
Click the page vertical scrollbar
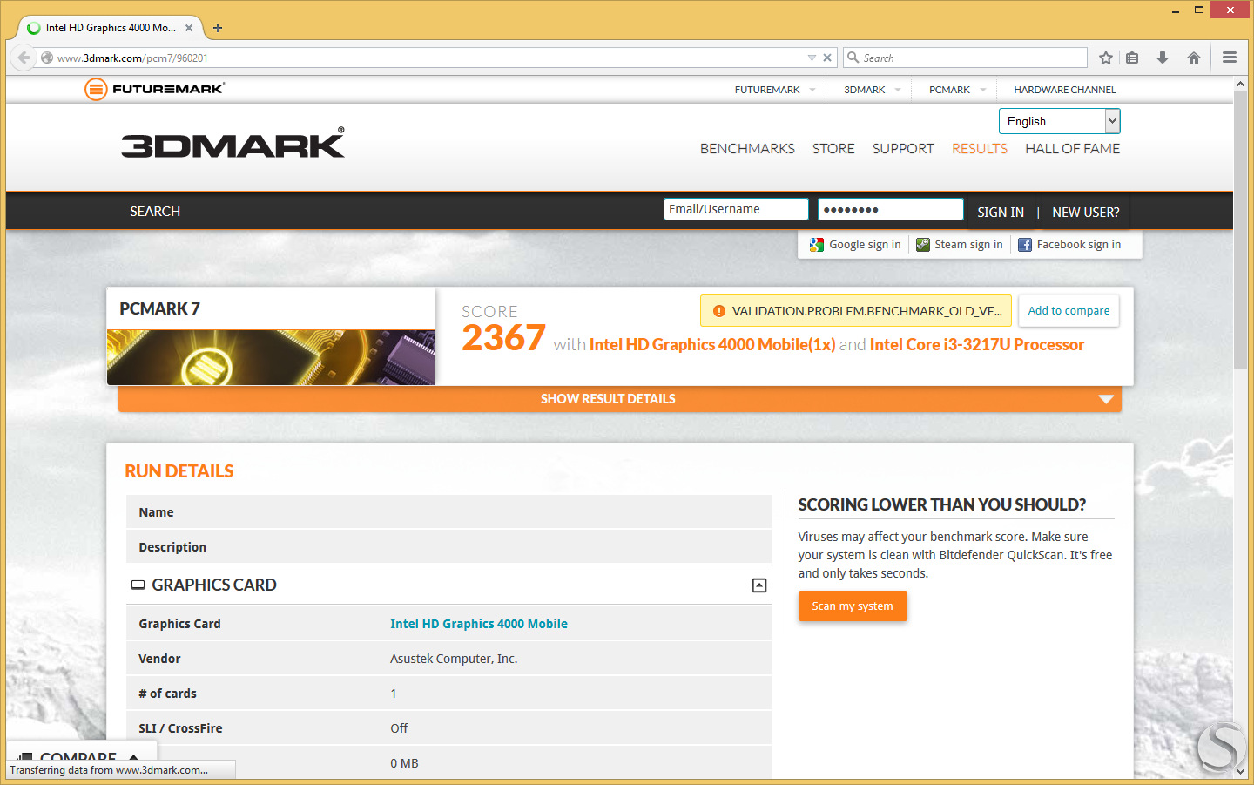[x=1241, y=427]
